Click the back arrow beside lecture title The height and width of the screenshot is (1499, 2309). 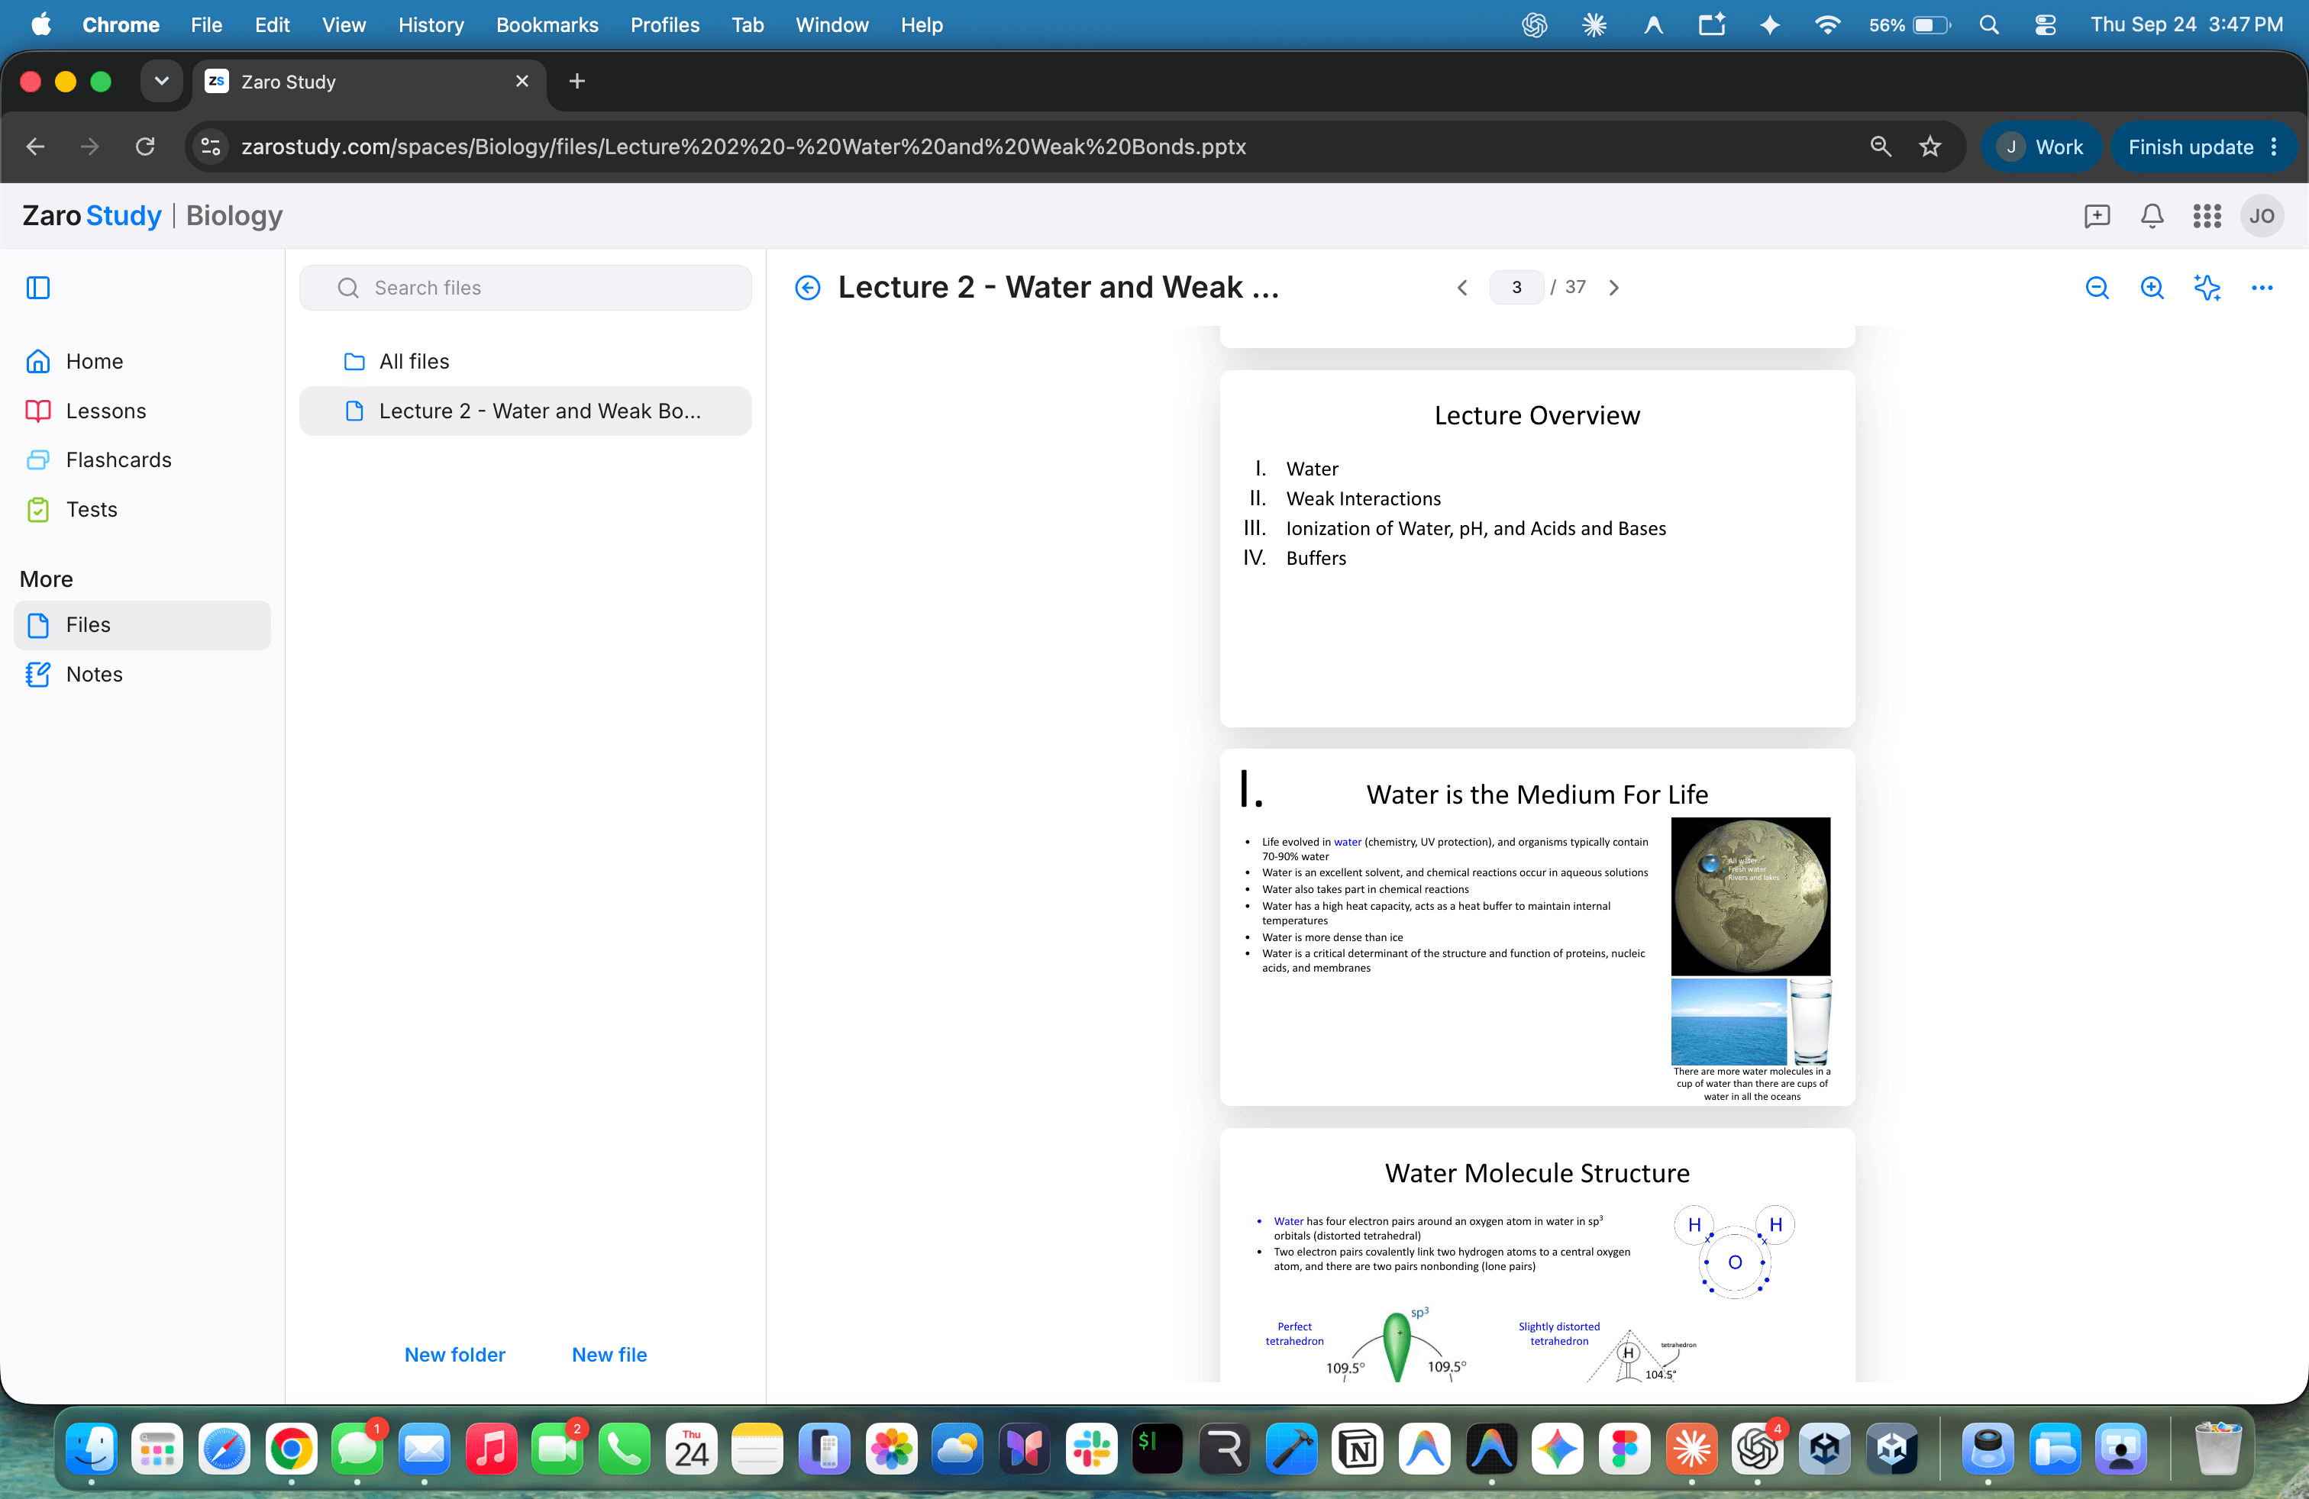point(807,288)
